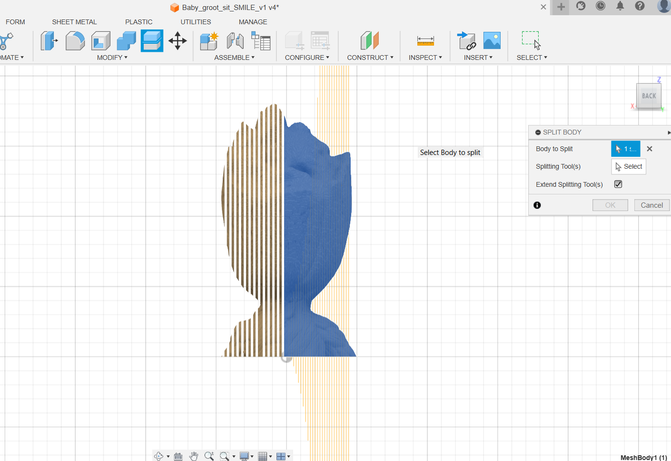The height and width of the screenshot is (461, 671).
Task: Open the Bill of Materials table icon
Action: (261, 41)
